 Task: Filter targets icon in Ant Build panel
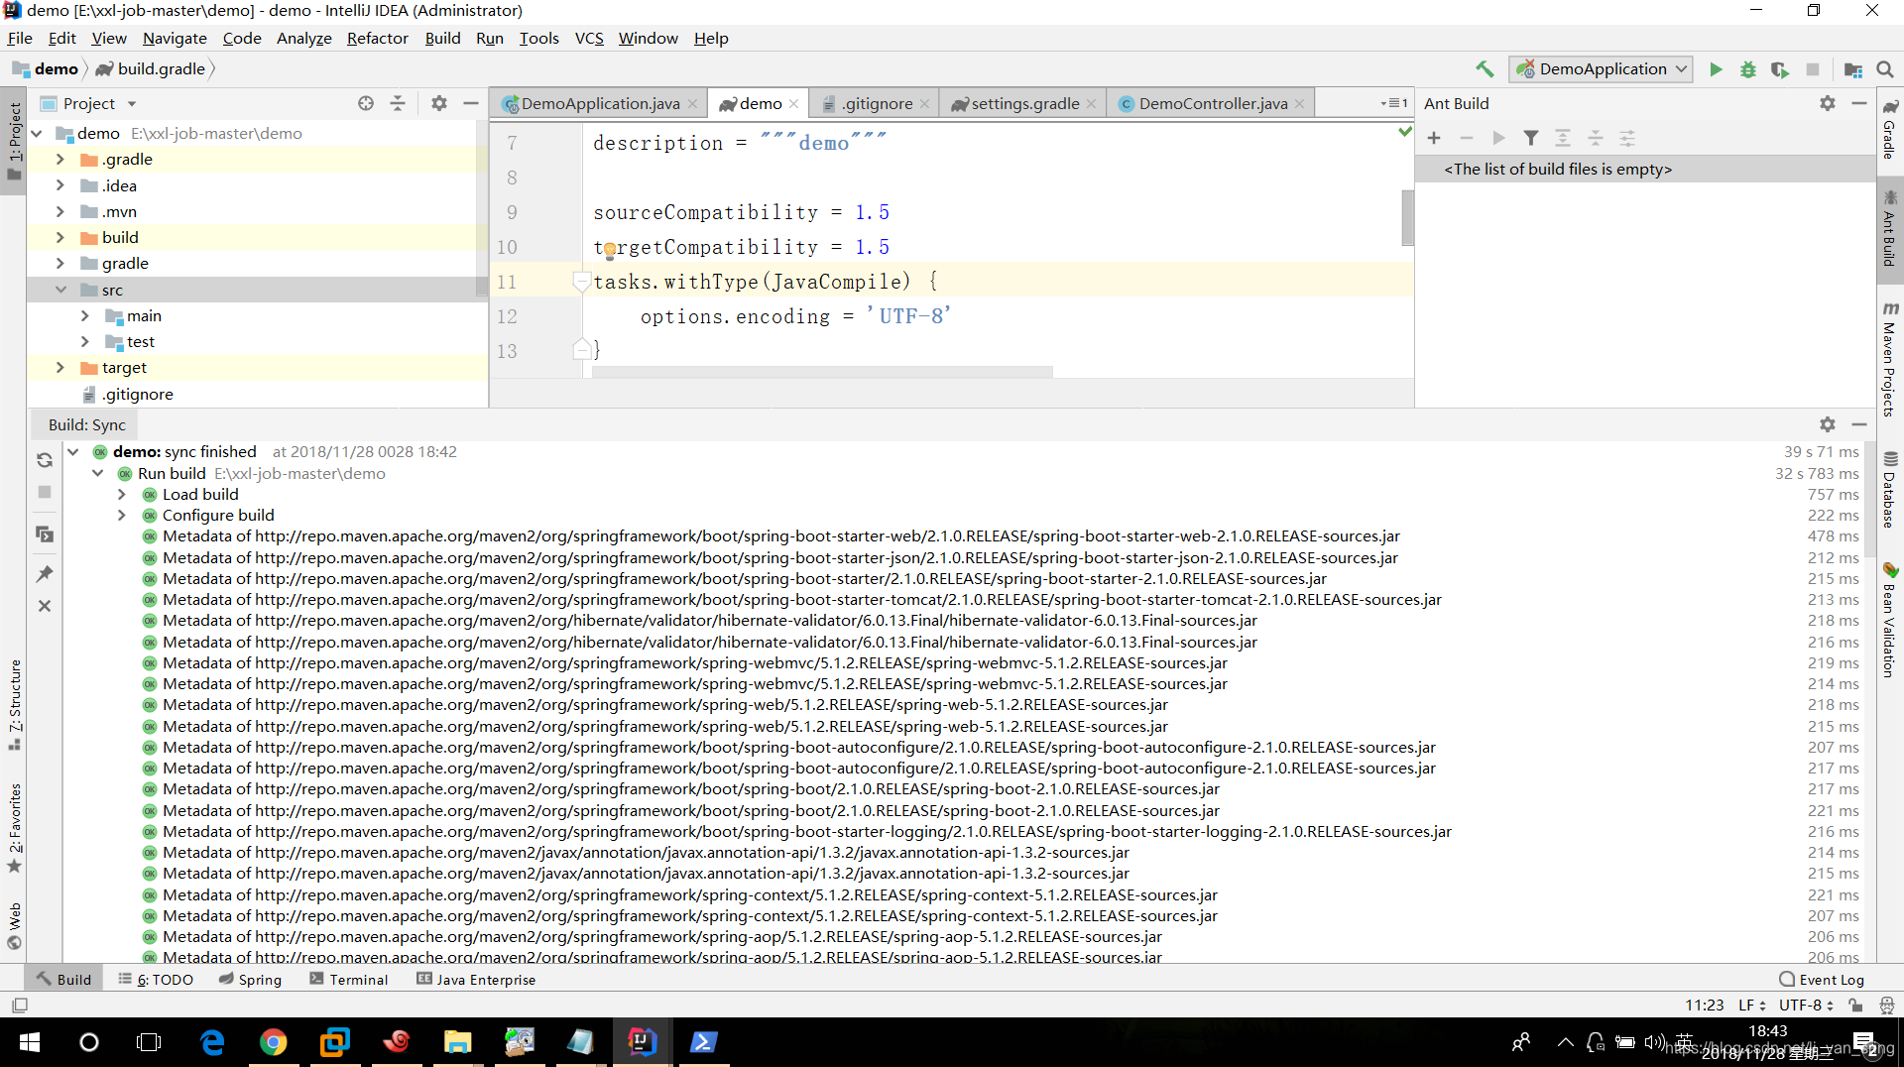coord(1531,138)
